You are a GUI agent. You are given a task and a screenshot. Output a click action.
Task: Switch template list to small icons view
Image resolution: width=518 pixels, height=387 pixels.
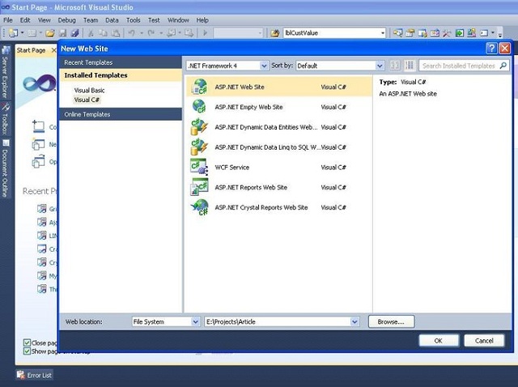(395, 66)
